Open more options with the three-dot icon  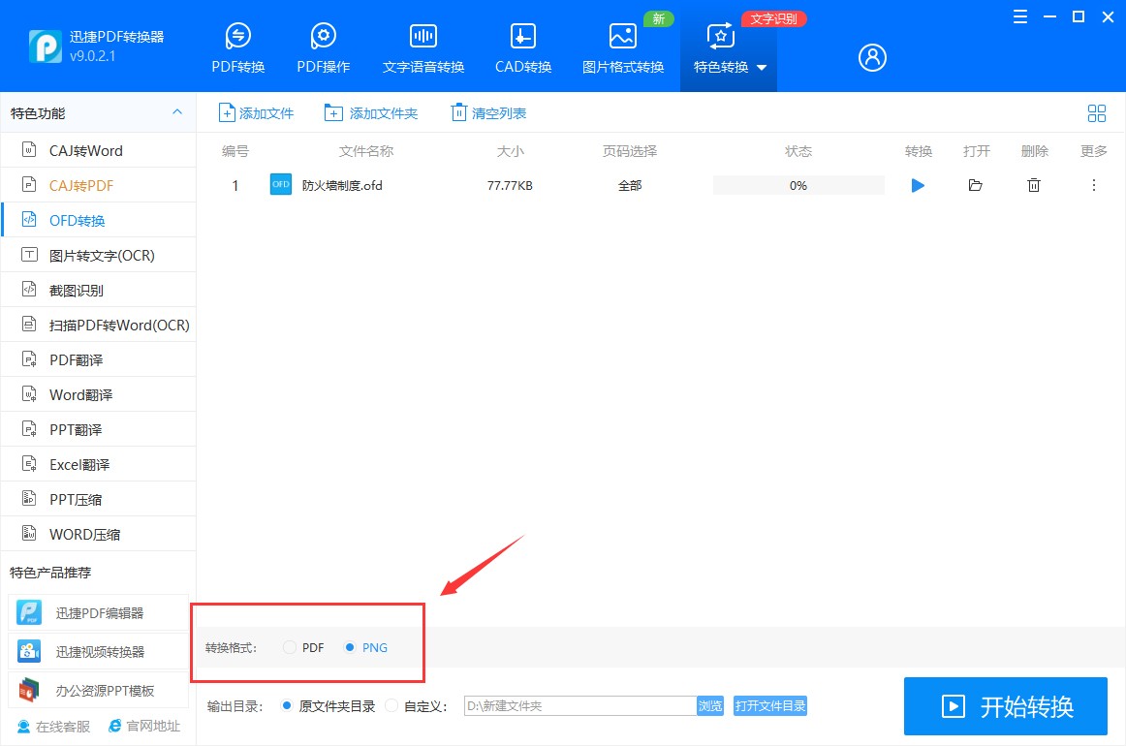1093,185
